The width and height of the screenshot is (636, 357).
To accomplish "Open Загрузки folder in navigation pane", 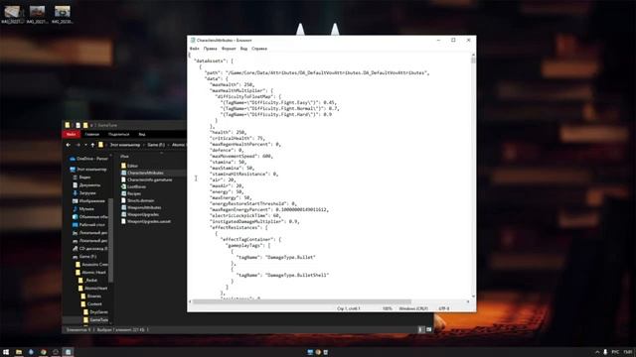I will [83, 193].
